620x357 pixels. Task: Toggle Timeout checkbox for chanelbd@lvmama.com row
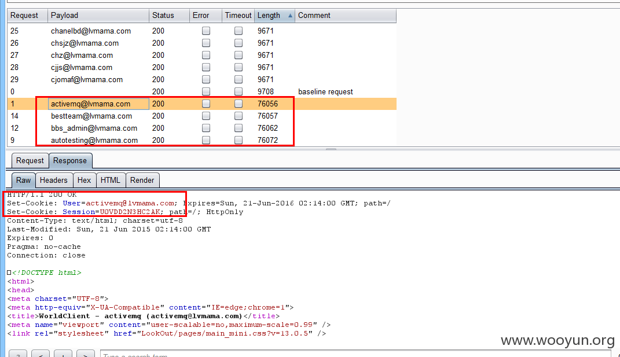coord(239,31)
